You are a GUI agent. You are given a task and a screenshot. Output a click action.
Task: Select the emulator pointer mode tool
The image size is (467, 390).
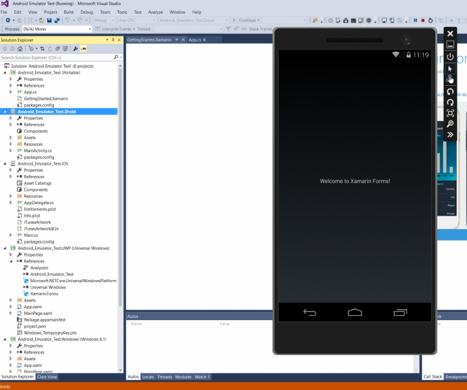pos(450,68)
